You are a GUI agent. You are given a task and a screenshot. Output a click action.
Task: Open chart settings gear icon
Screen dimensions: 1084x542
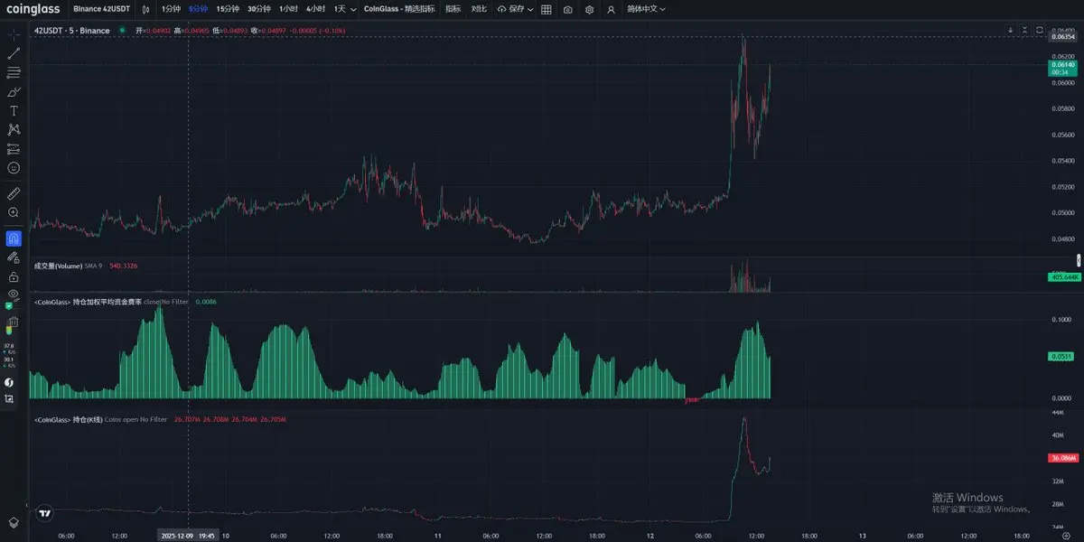tap(589, 9)
